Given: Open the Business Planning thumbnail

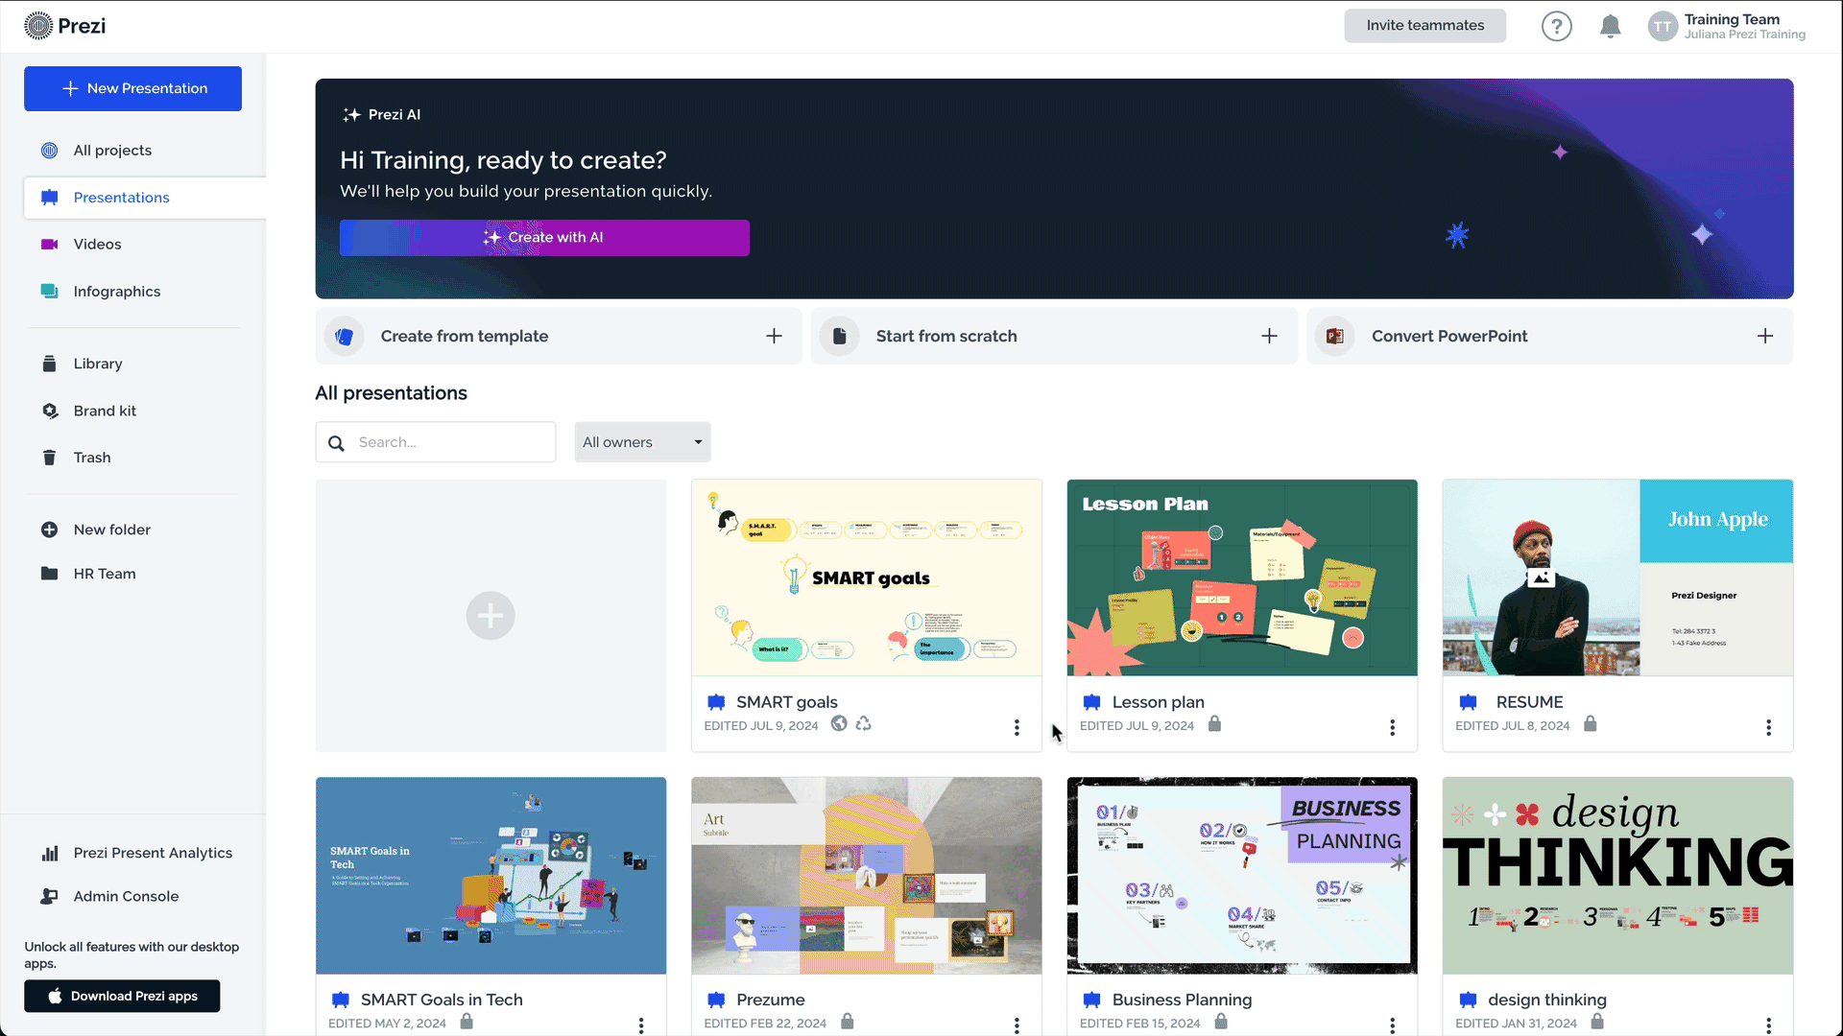Looking at the screenshot, I should click(1242, 876).
